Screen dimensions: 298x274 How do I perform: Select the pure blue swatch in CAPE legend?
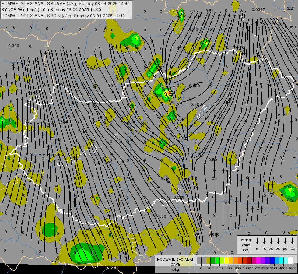point(272,261)
